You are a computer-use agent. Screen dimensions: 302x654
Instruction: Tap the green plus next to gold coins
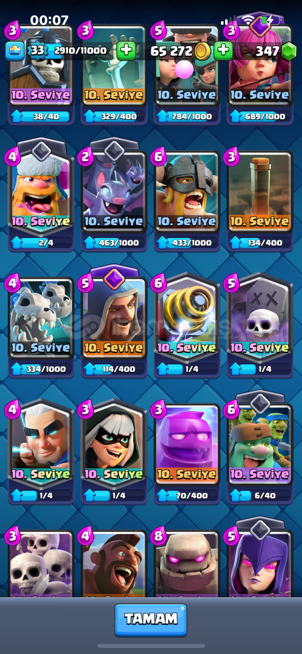pyautogui.click(x=223, y=51)
